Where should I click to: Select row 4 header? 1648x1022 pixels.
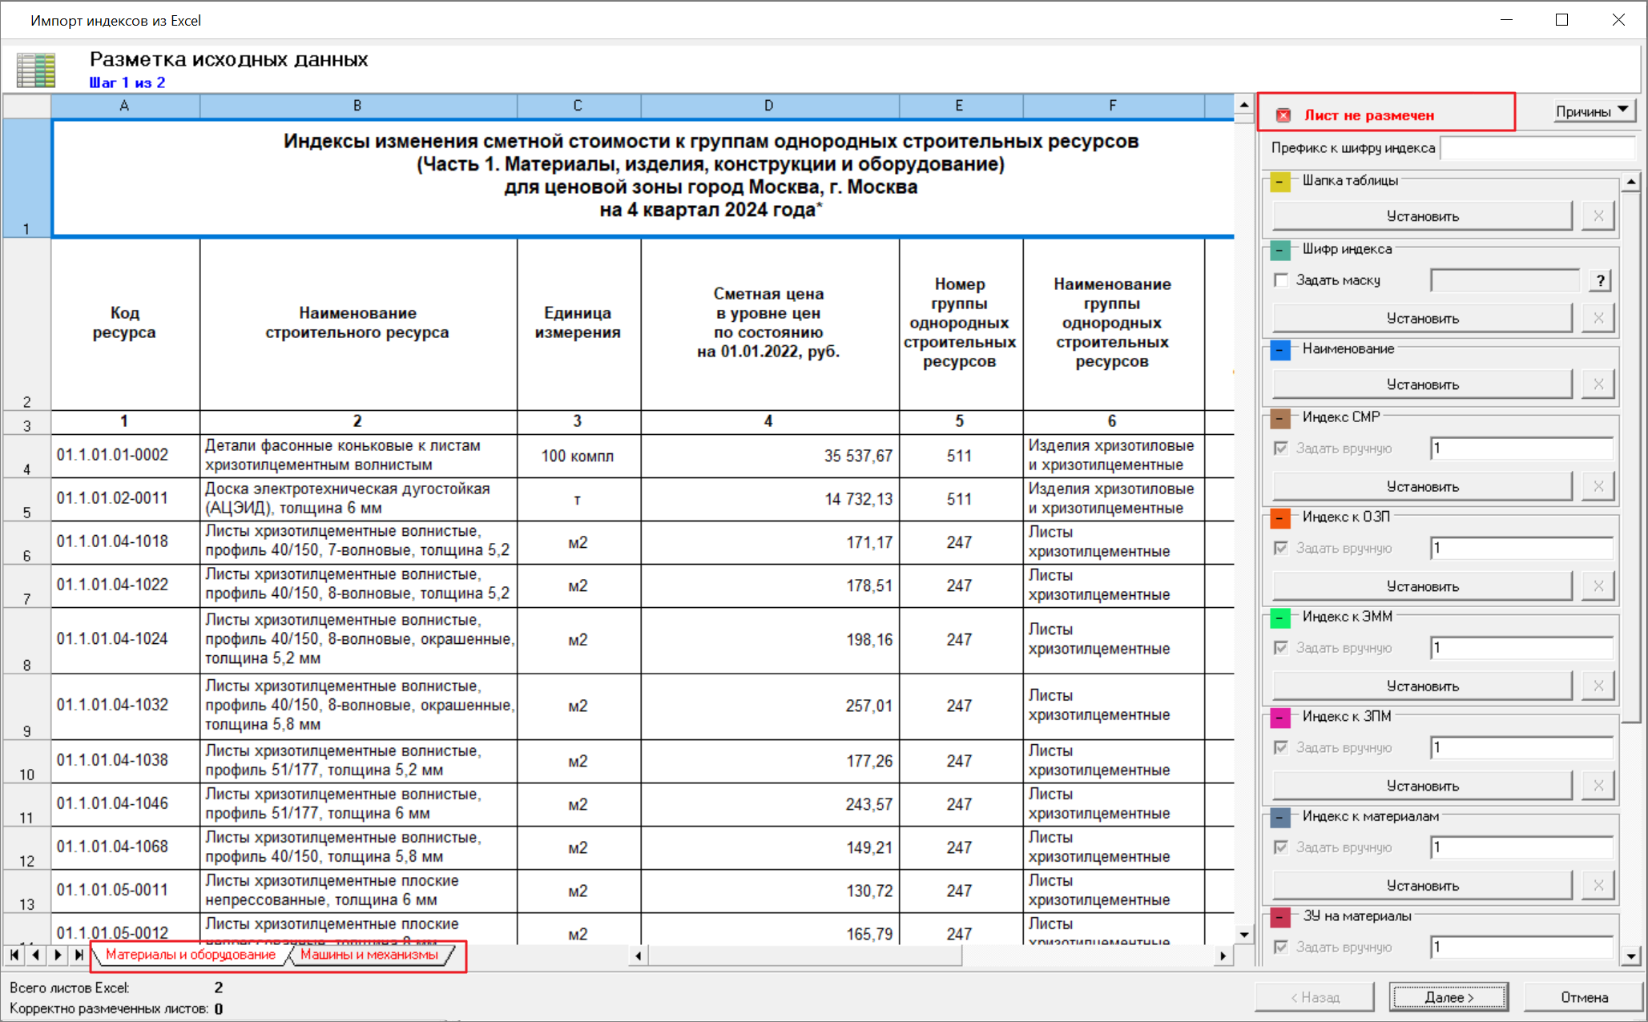[x=26, y=457]
